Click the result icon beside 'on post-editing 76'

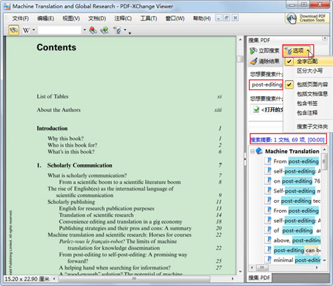[268, 181]
